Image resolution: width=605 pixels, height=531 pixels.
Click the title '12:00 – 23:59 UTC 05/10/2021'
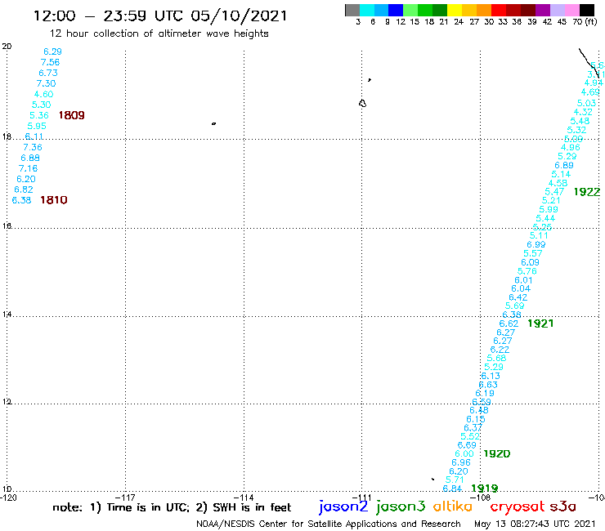tap(160, 16)
